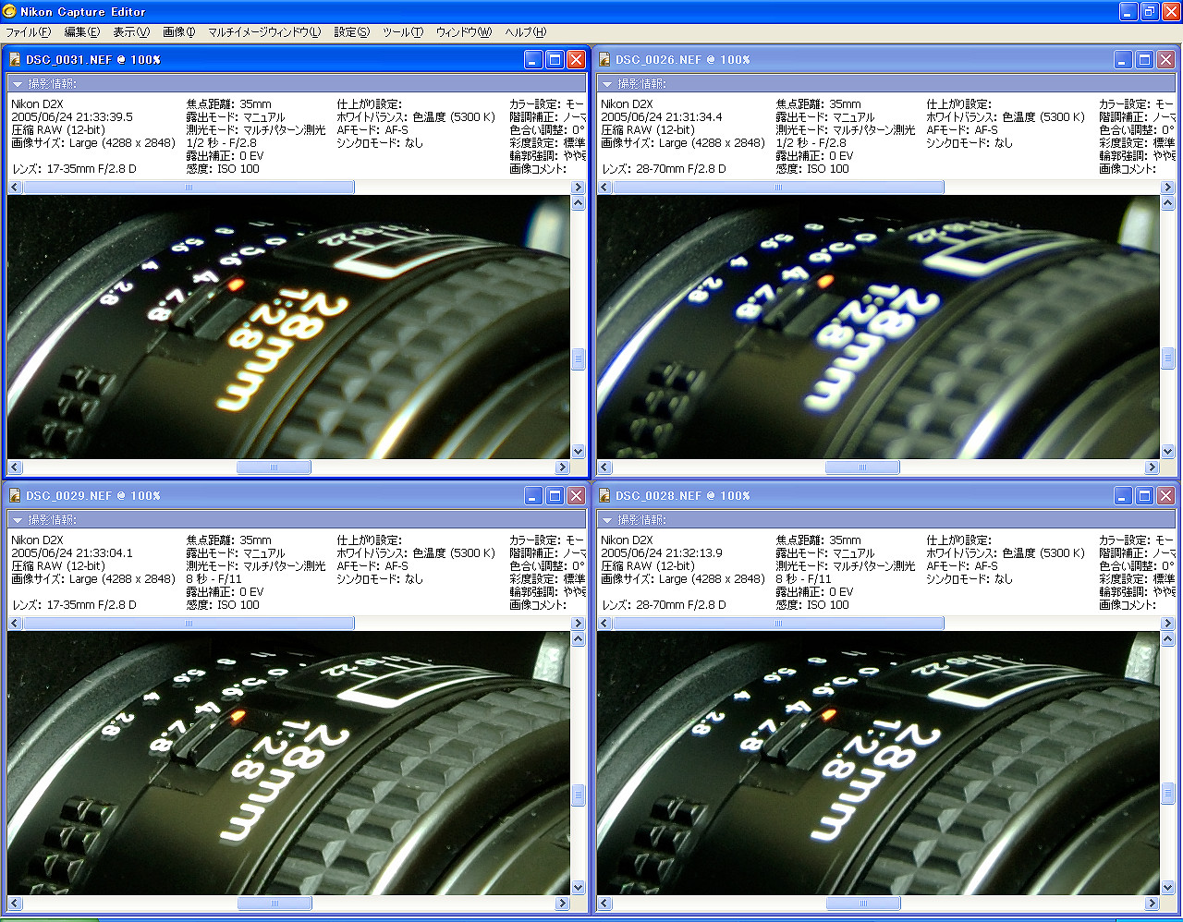Maximize the DSC_0028.NEF image window
The height and width of the screenshot is (922, 1183).
click(1144, 495)
